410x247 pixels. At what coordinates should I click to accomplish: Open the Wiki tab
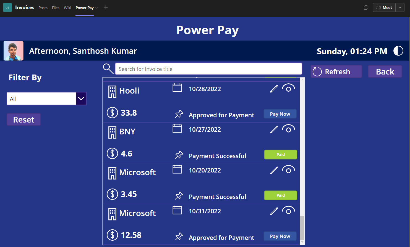(67, 8)
